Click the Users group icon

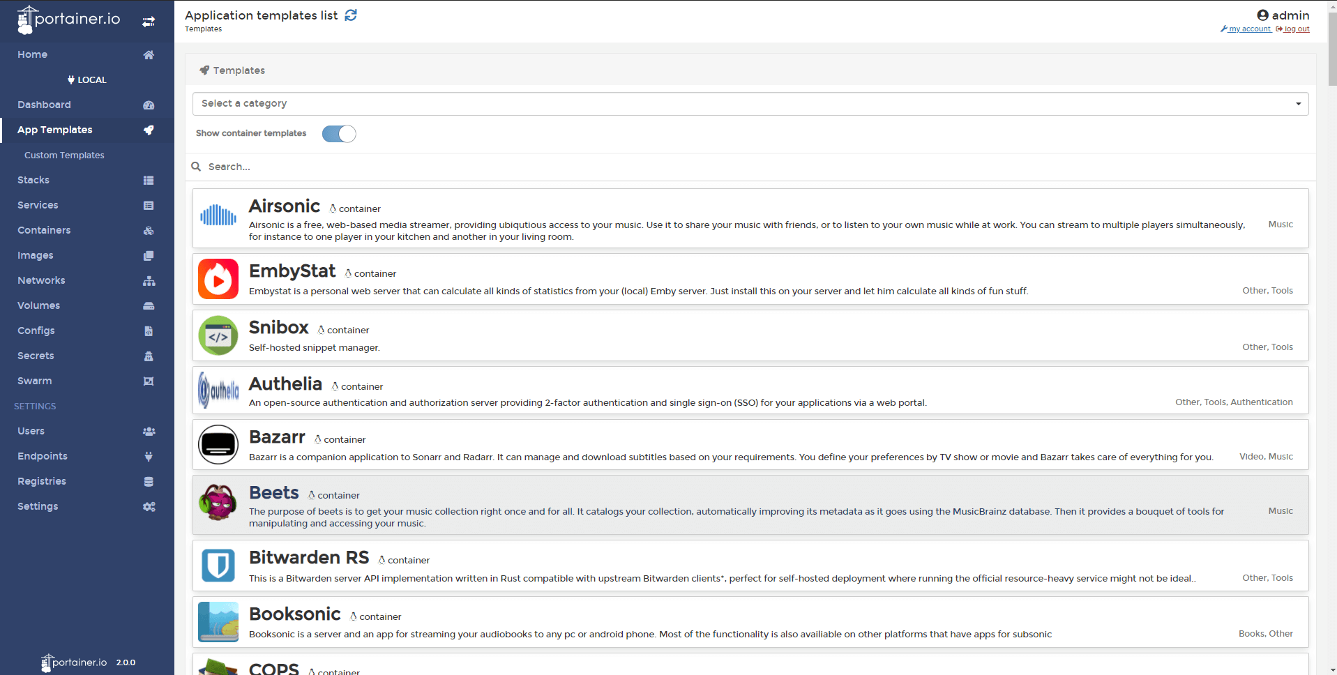[x=149, y=432]
